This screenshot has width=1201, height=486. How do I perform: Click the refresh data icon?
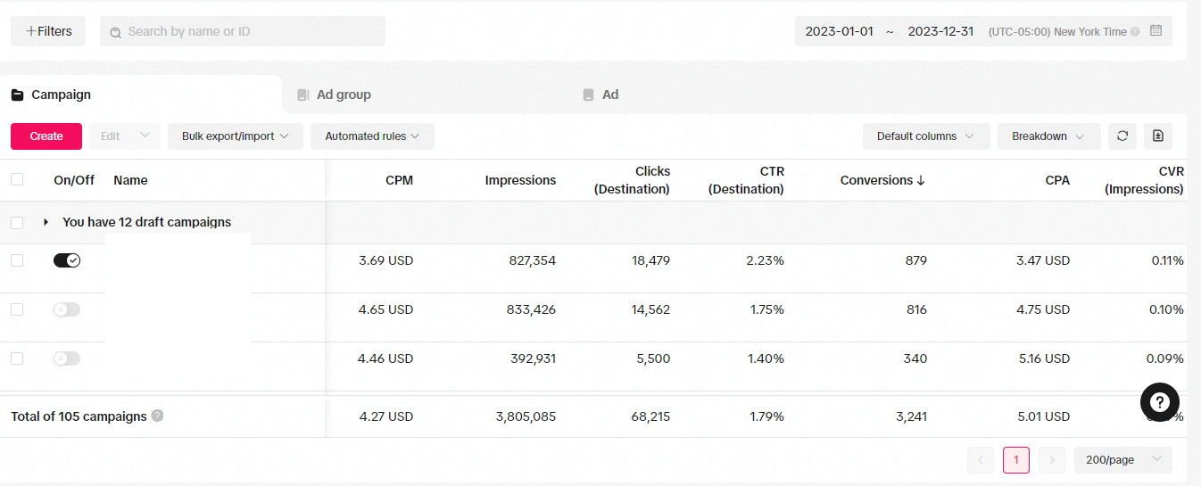click(x=1122, y=136)
